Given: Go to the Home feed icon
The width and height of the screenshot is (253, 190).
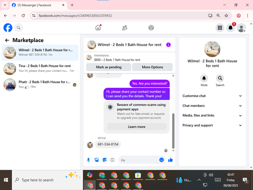Looking at the screenshot, I should tap(98, 27).
